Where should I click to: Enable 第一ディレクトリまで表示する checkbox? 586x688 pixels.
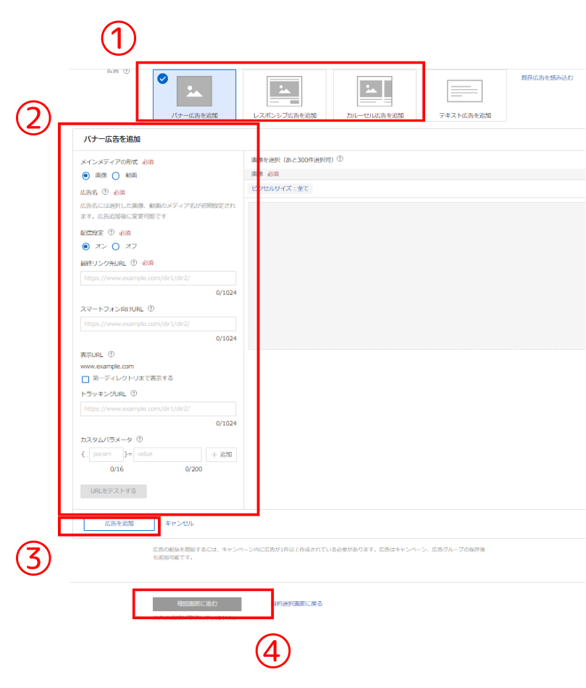(x=85, y=379)
